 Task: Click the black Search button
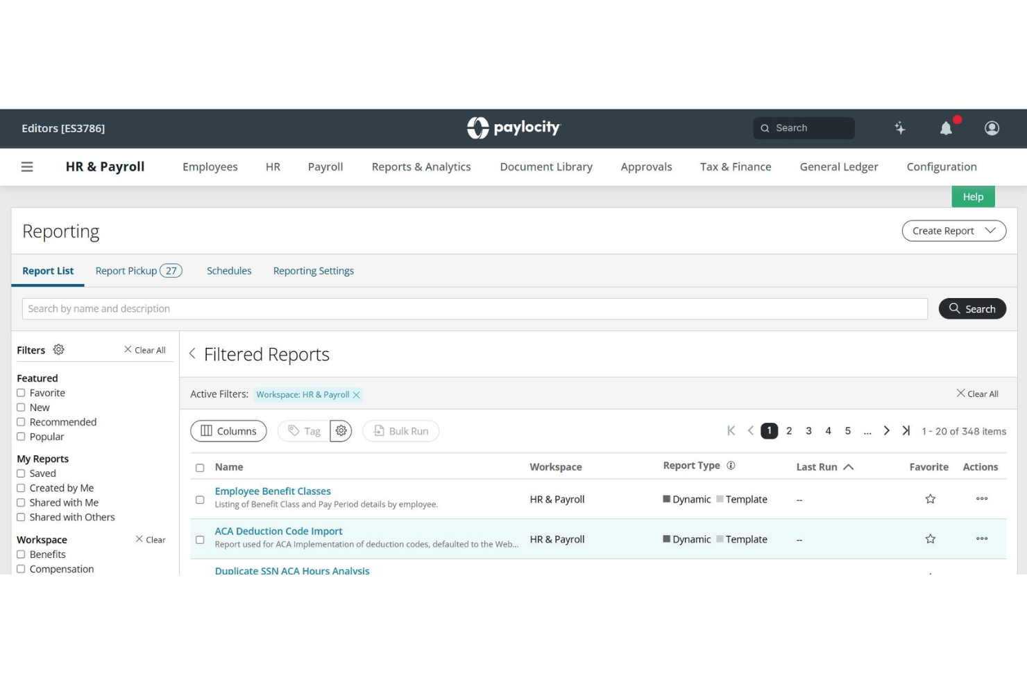[x=972, y=309]
